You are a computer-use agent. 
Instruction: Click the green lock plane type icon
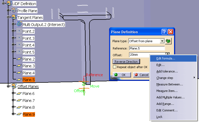coord(168,41)
